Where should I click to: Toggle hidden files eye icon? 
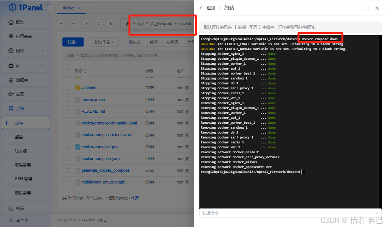111,23
